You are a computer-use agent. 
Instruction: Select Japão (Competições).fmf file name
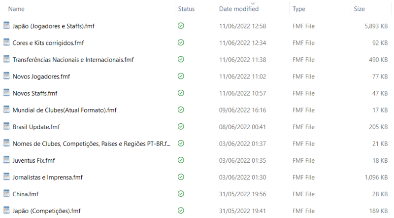(46, 211)
